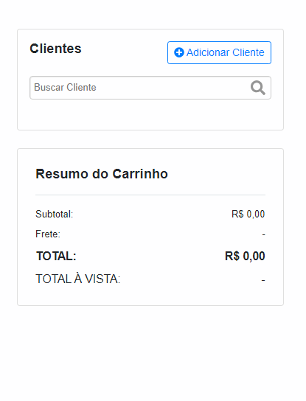This screenshot has width=306, height=401.
Task: Click the divider line under Resumo do Carrinho
Action: tap(150, 195)
